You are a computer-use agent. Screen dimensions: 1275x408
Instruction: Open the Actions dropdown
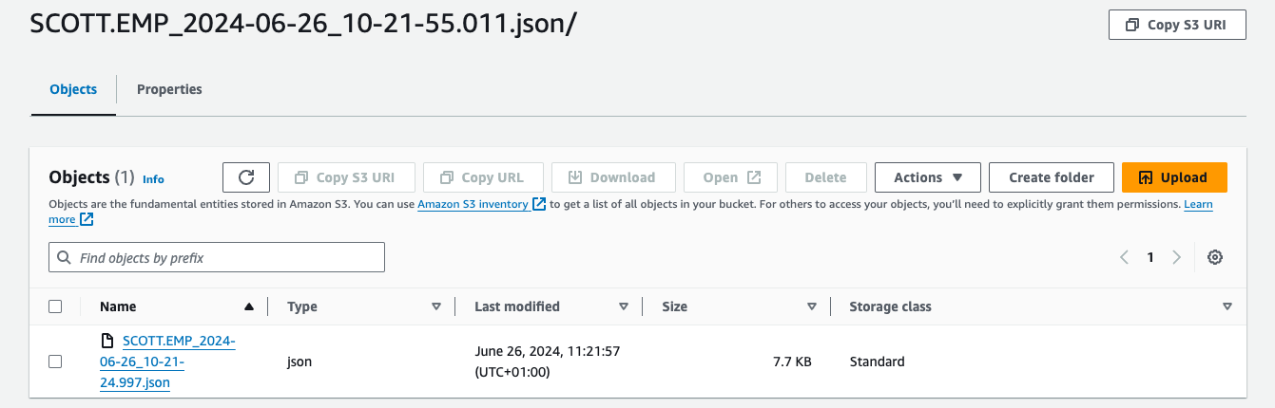(928, 177)
